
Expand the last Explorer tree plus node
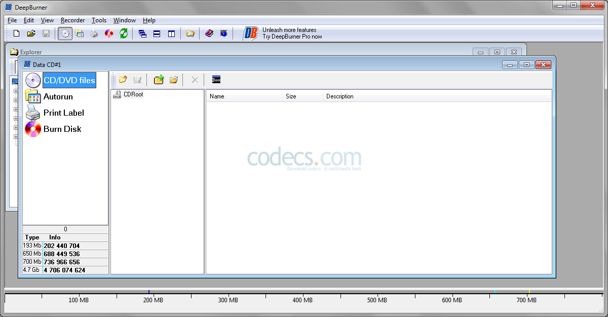pos(15,136)
